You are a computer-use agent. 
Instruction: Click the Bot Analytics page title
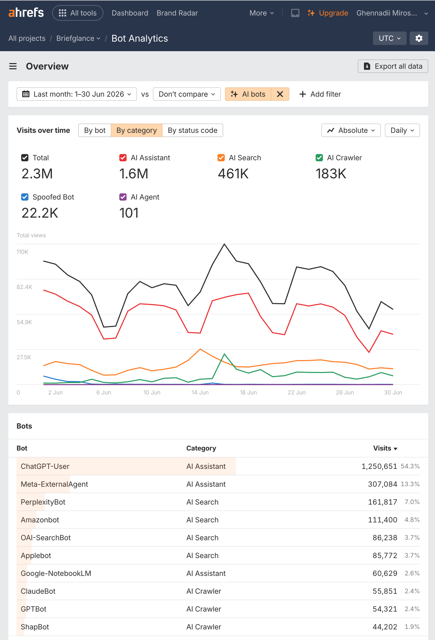[139, 38]
